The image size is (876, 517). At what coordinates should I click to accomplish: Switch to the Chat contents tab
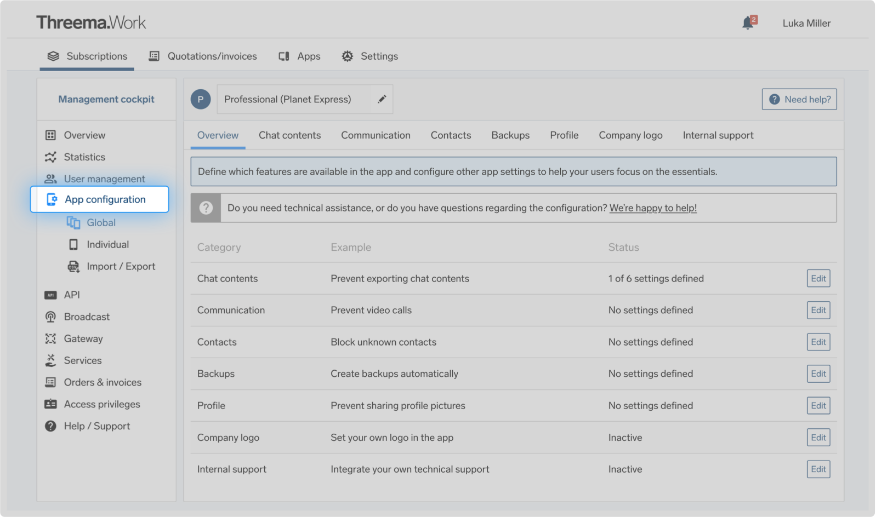[x=289, y=135]
